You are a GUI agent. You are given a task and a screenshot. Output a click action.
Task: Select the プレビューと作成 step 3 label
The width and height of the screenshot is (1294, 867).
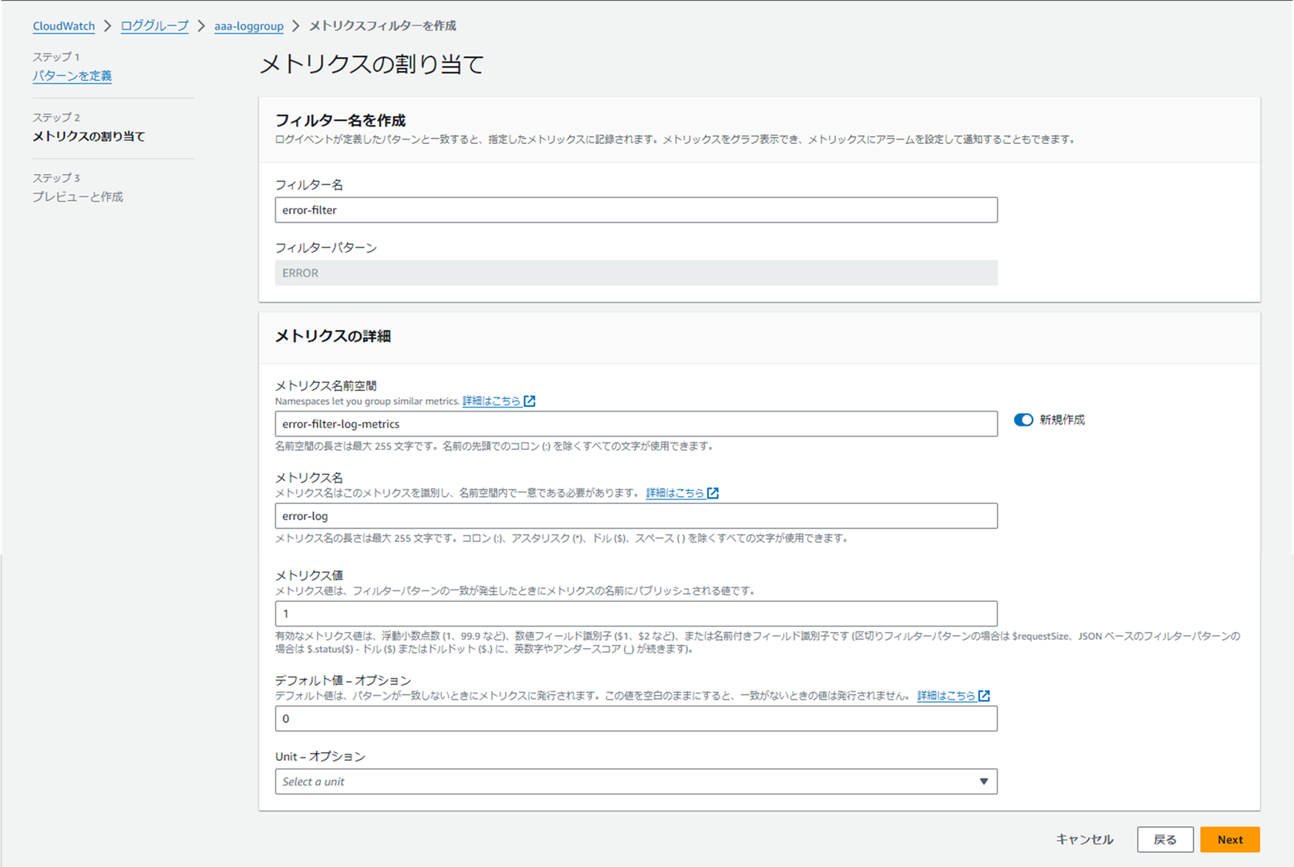click(78, 197)
